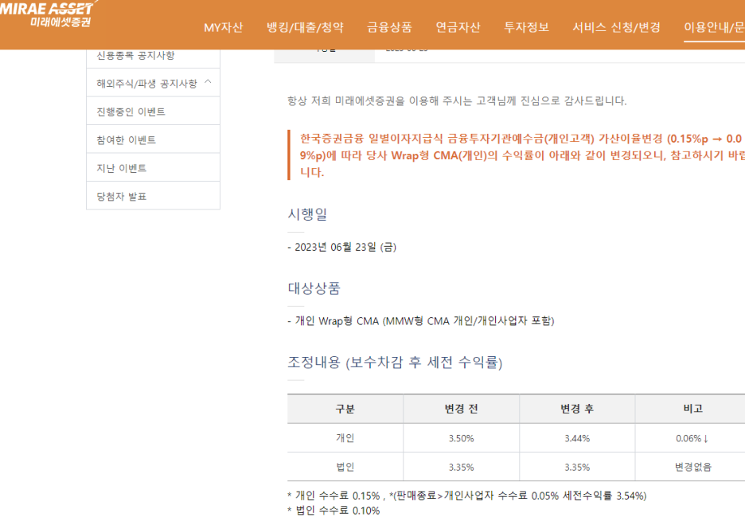
Task: Click the 개인 row label cell
Action: [345, 438]
